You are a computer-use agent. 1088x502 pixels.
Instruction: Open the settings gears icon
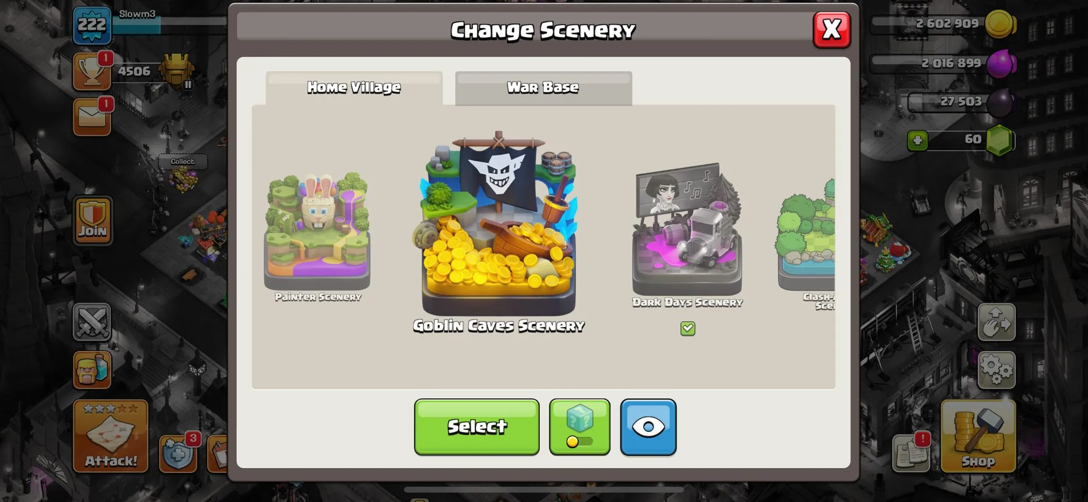pos(996,370)
